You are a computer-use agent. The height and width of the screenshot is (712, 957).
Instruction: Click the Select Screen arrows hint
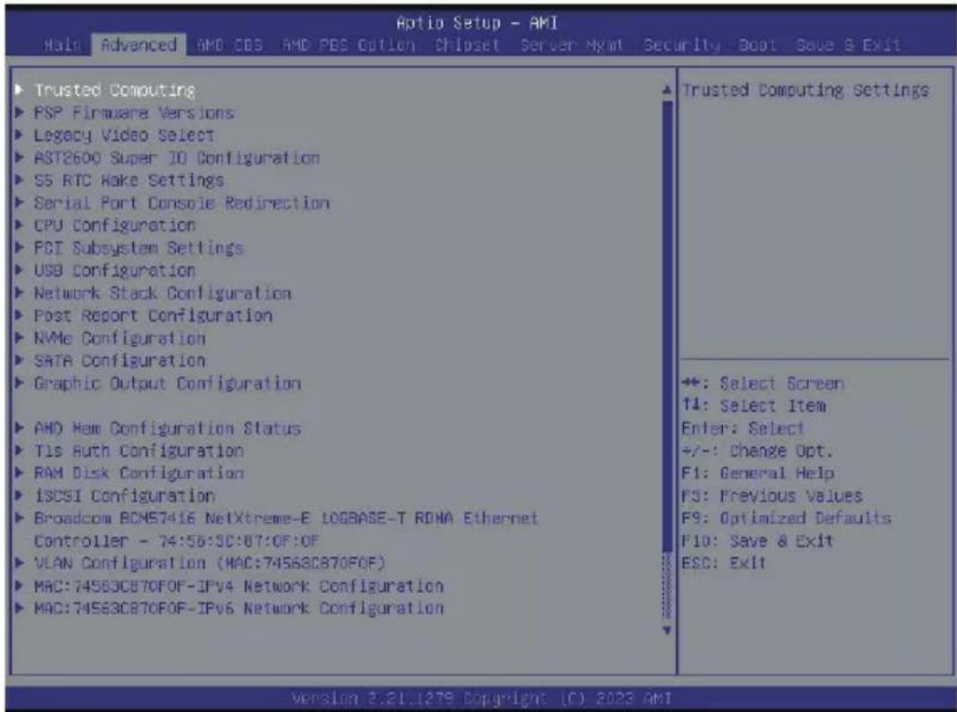point(763,384)
